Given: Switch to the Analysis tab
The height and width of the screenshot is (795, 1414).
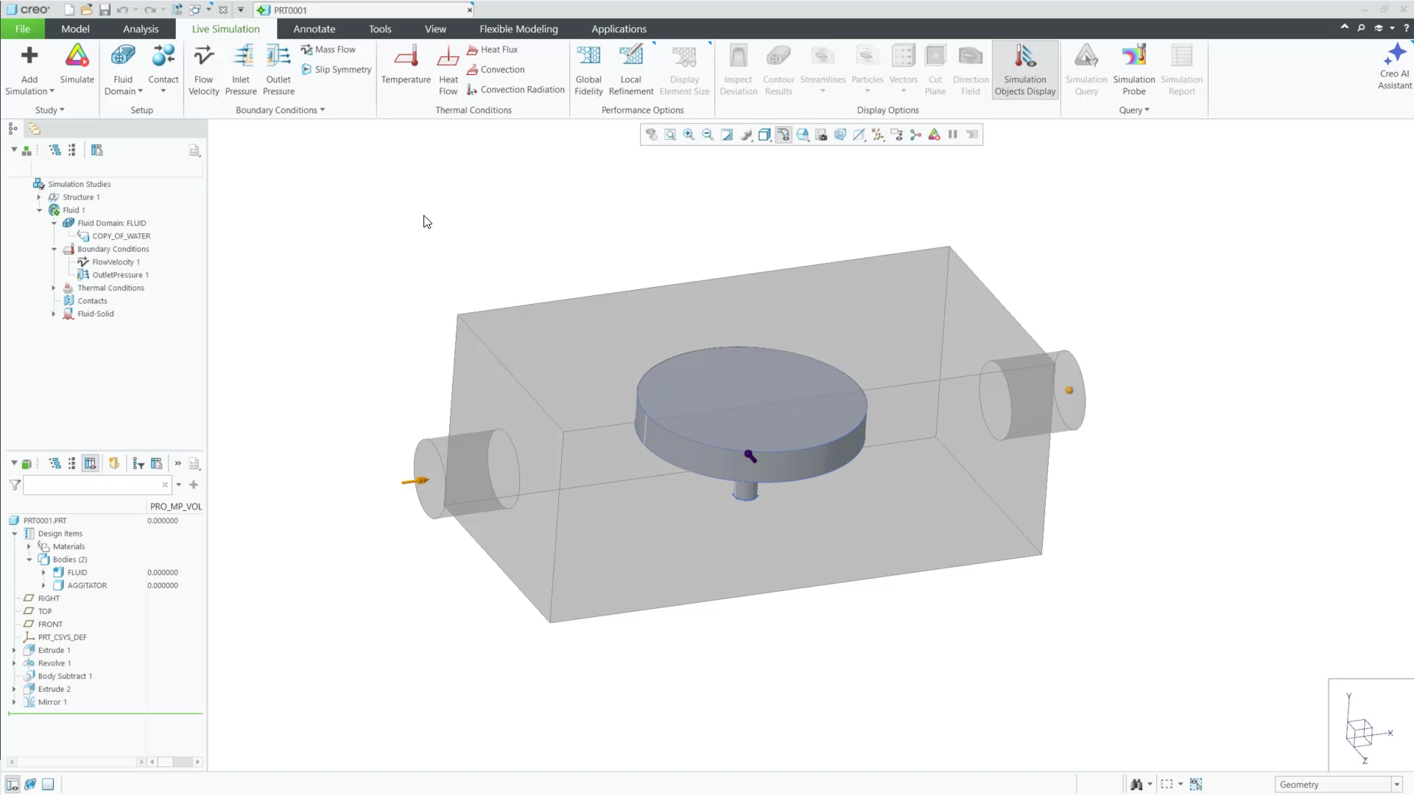Looking at the screenshot, I should click(x=141, y=29).
